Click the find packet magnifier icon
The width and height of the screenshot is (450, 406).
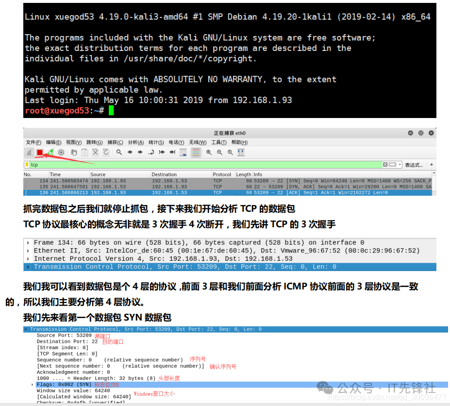pos(119,152)
